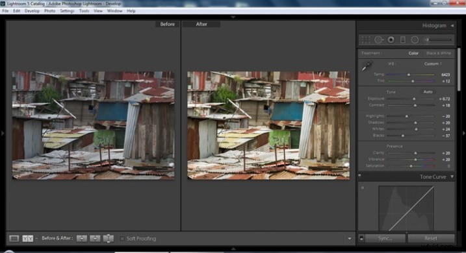Select the Crop Overlay tool

point(366,40)
